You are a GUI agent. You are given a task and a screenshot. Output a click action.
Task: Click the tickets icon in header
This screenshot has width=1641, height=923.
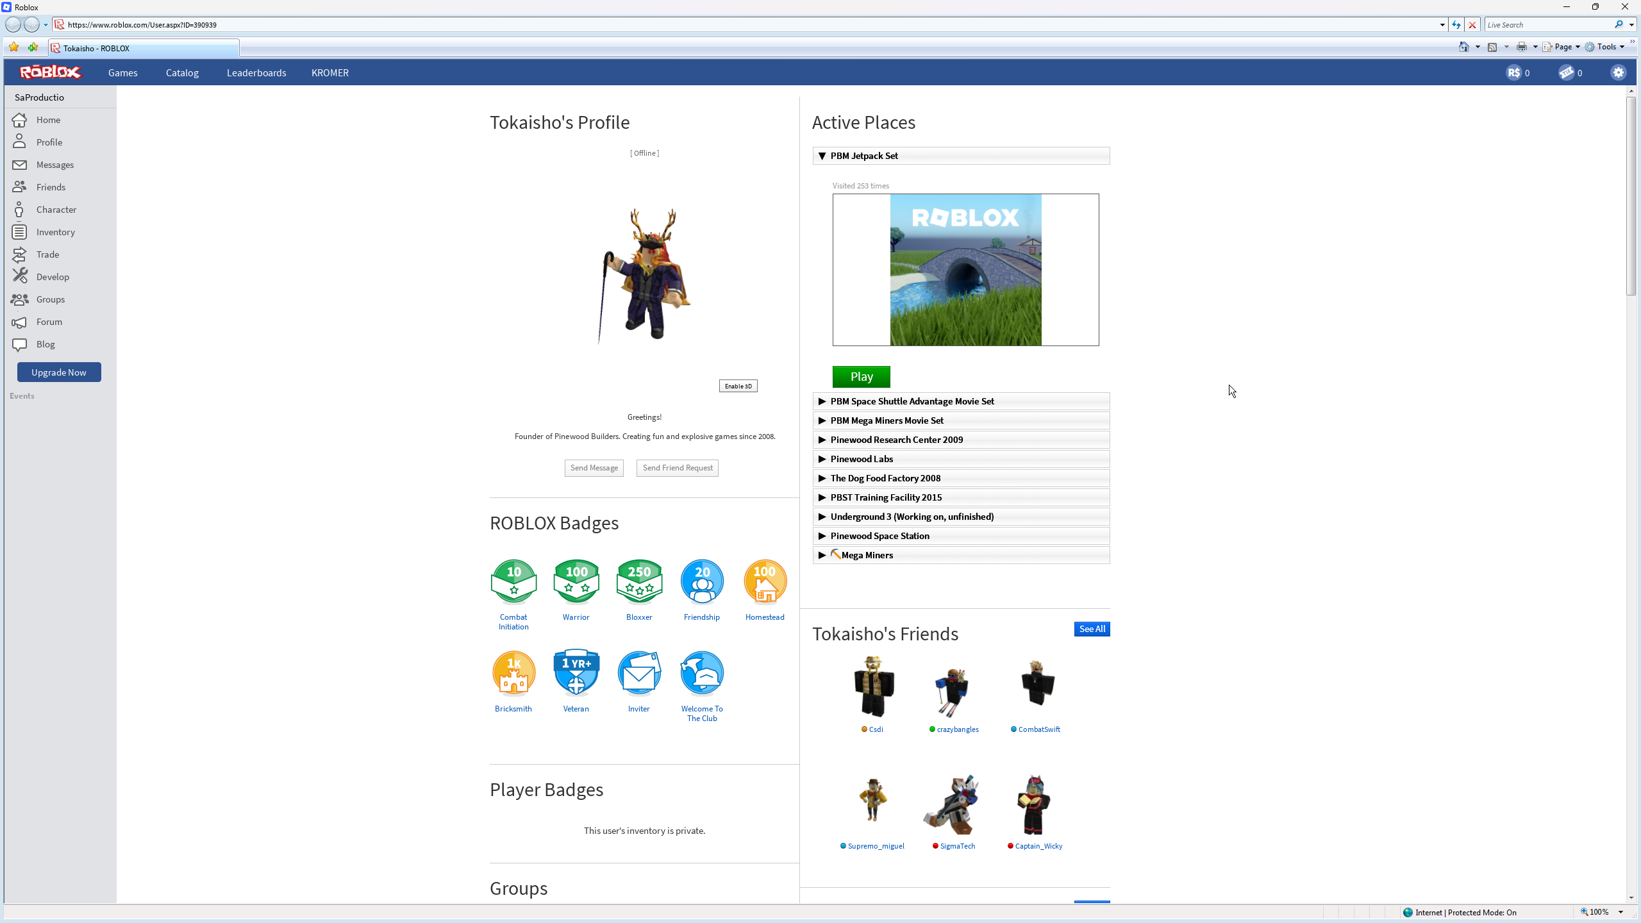1566,72
